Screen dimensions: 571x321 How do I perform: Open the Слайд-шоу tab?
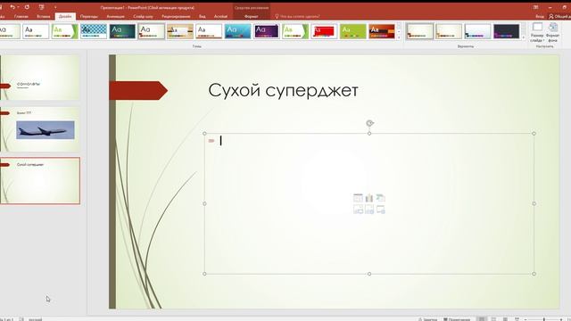click(x=143, y=16)
